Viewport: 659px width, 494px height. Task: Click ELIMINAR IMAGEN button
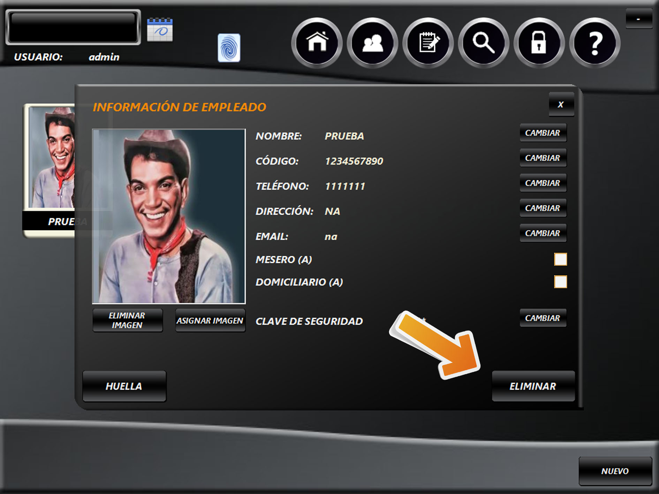tap(127, 320)
